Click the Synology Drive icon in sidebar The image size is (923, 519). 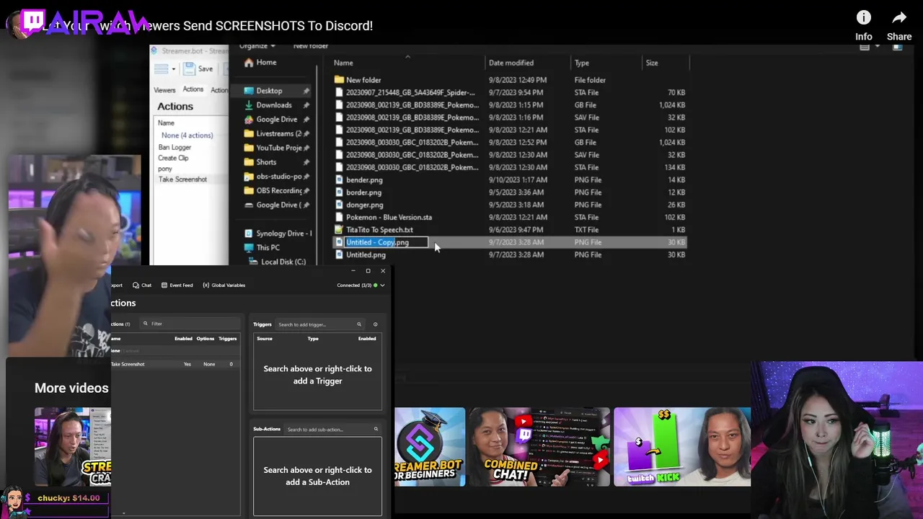point(249,234)
